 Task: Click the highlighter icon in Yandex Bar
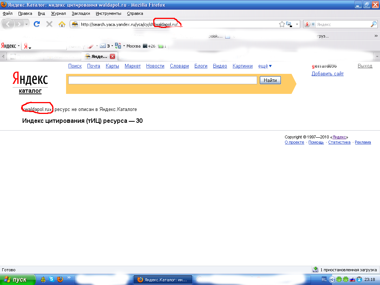91,46
